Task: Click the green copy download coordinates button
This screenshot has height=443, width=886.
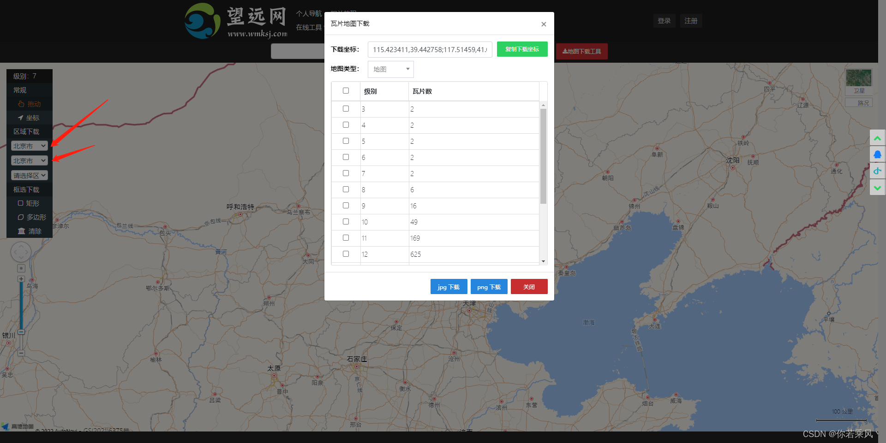Action: click(x=522, y=49)
